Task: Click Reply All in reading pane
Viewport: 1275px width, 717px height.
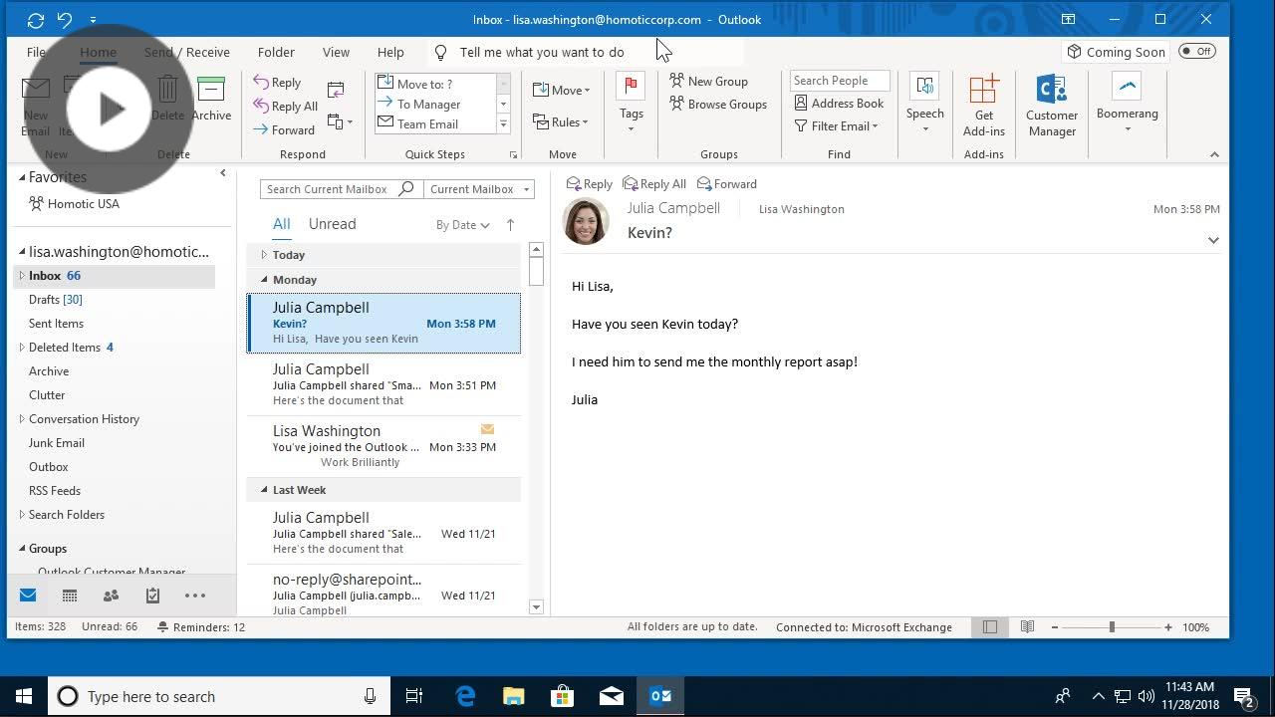Action: pyautogui.click(x=654, y=184)
